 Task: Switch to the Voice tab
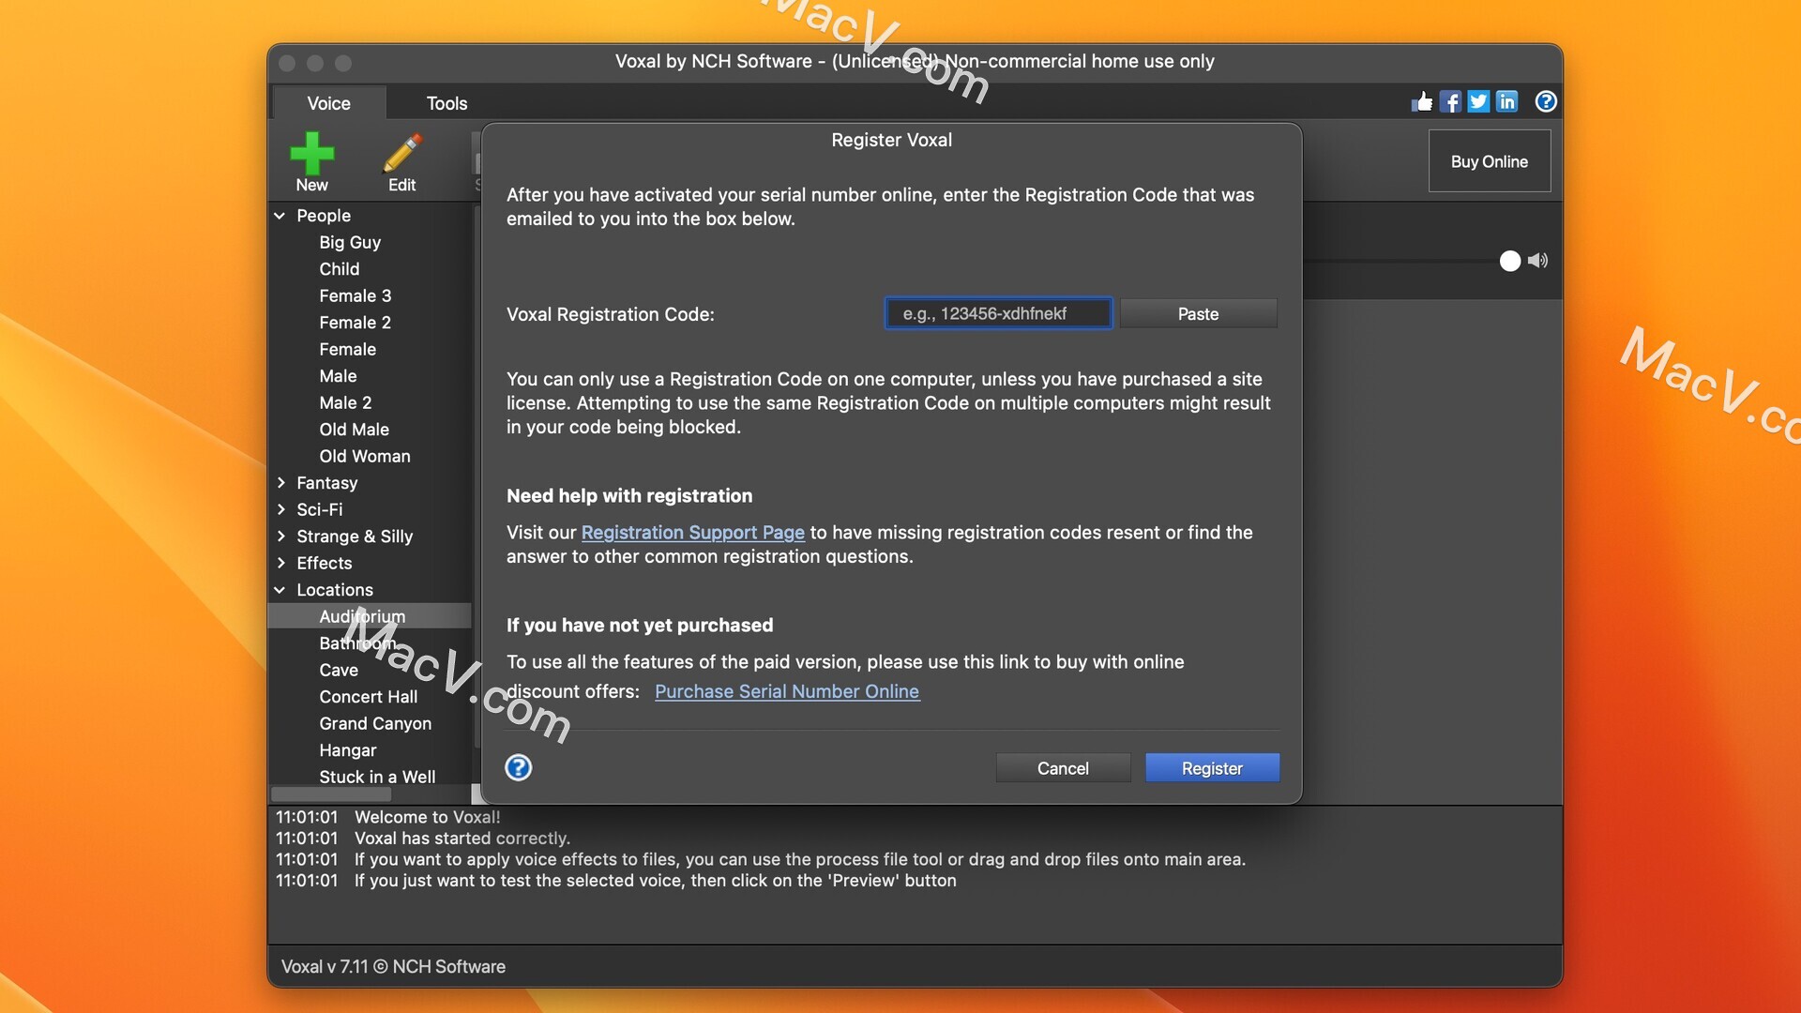tap(329, 101)
